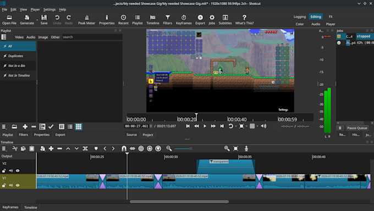Open the Generate dropdown arrow

pyautogui.click(x=37, y=20)
